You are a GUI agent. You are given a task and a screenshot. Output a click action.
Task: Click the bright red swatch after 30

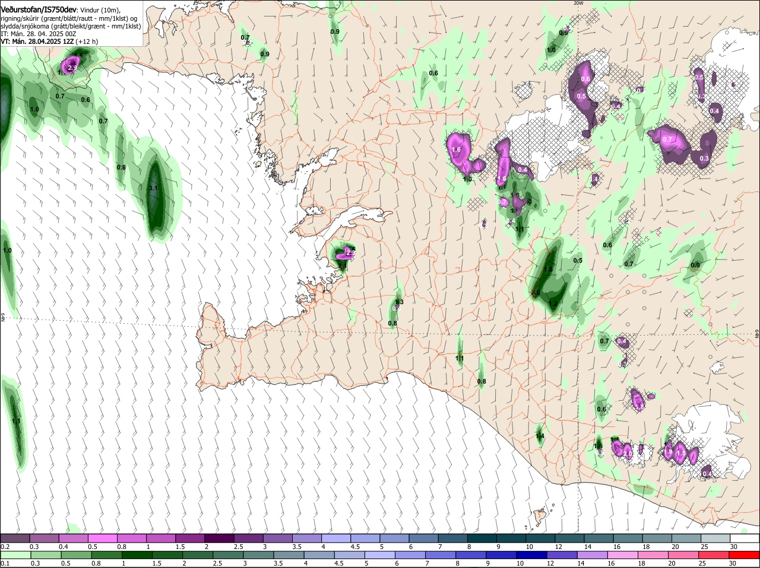(x=745, y=555)
